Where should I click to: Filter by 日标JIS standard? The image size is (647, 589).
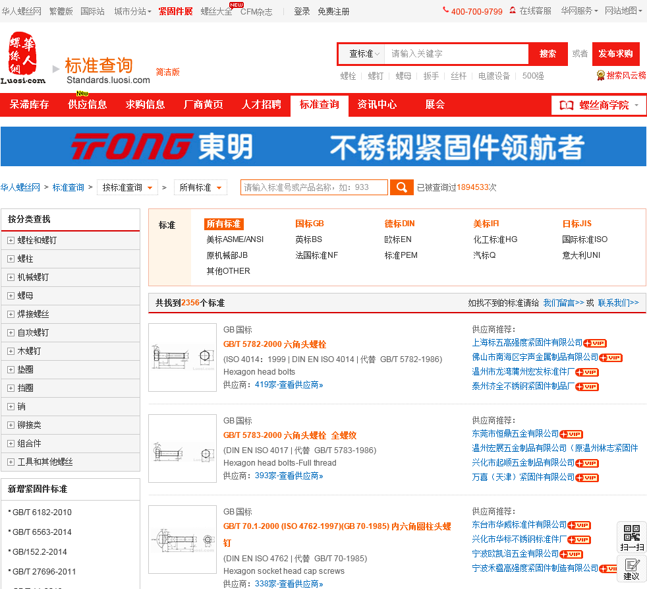(x=577, y=224)
